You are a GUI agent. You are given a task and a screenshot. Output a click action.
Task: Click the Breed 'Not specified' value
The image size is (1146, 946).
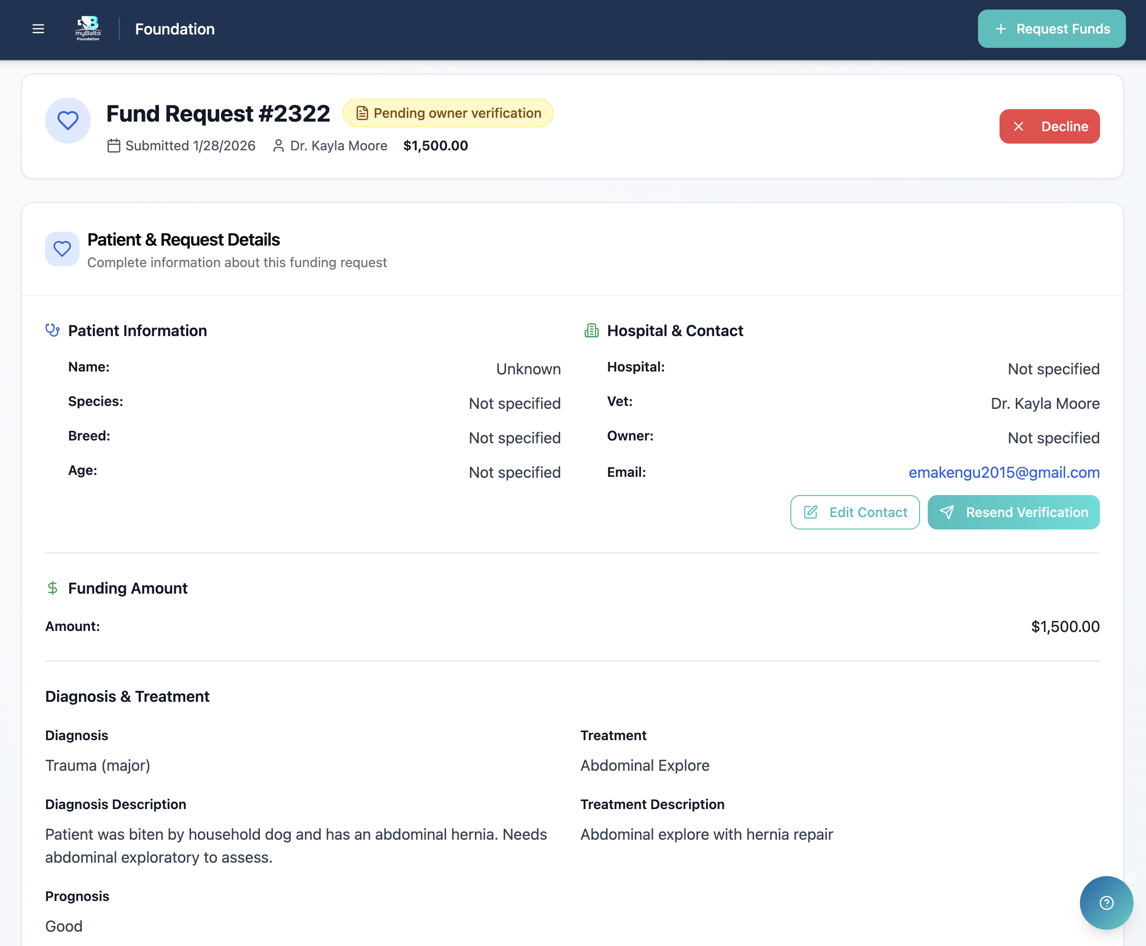515,438
